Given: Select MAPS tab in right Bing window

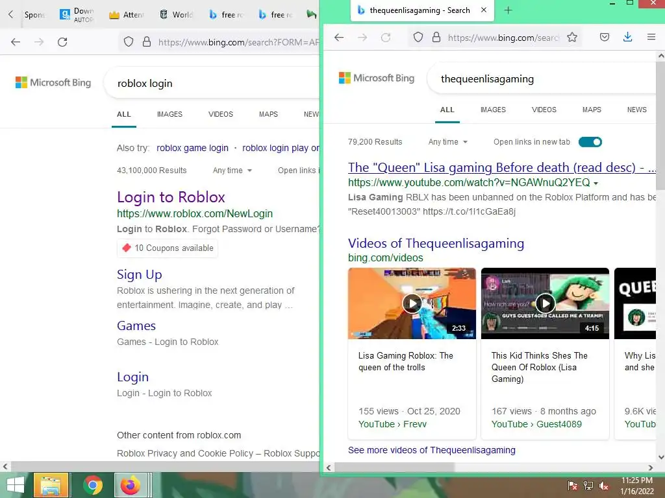Looking at the screenshot, I should point(592,109).
